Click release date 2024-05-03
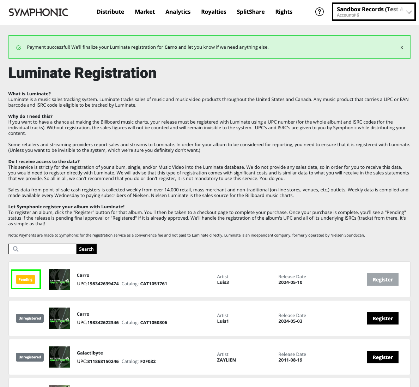 click(x=291, y=321)
